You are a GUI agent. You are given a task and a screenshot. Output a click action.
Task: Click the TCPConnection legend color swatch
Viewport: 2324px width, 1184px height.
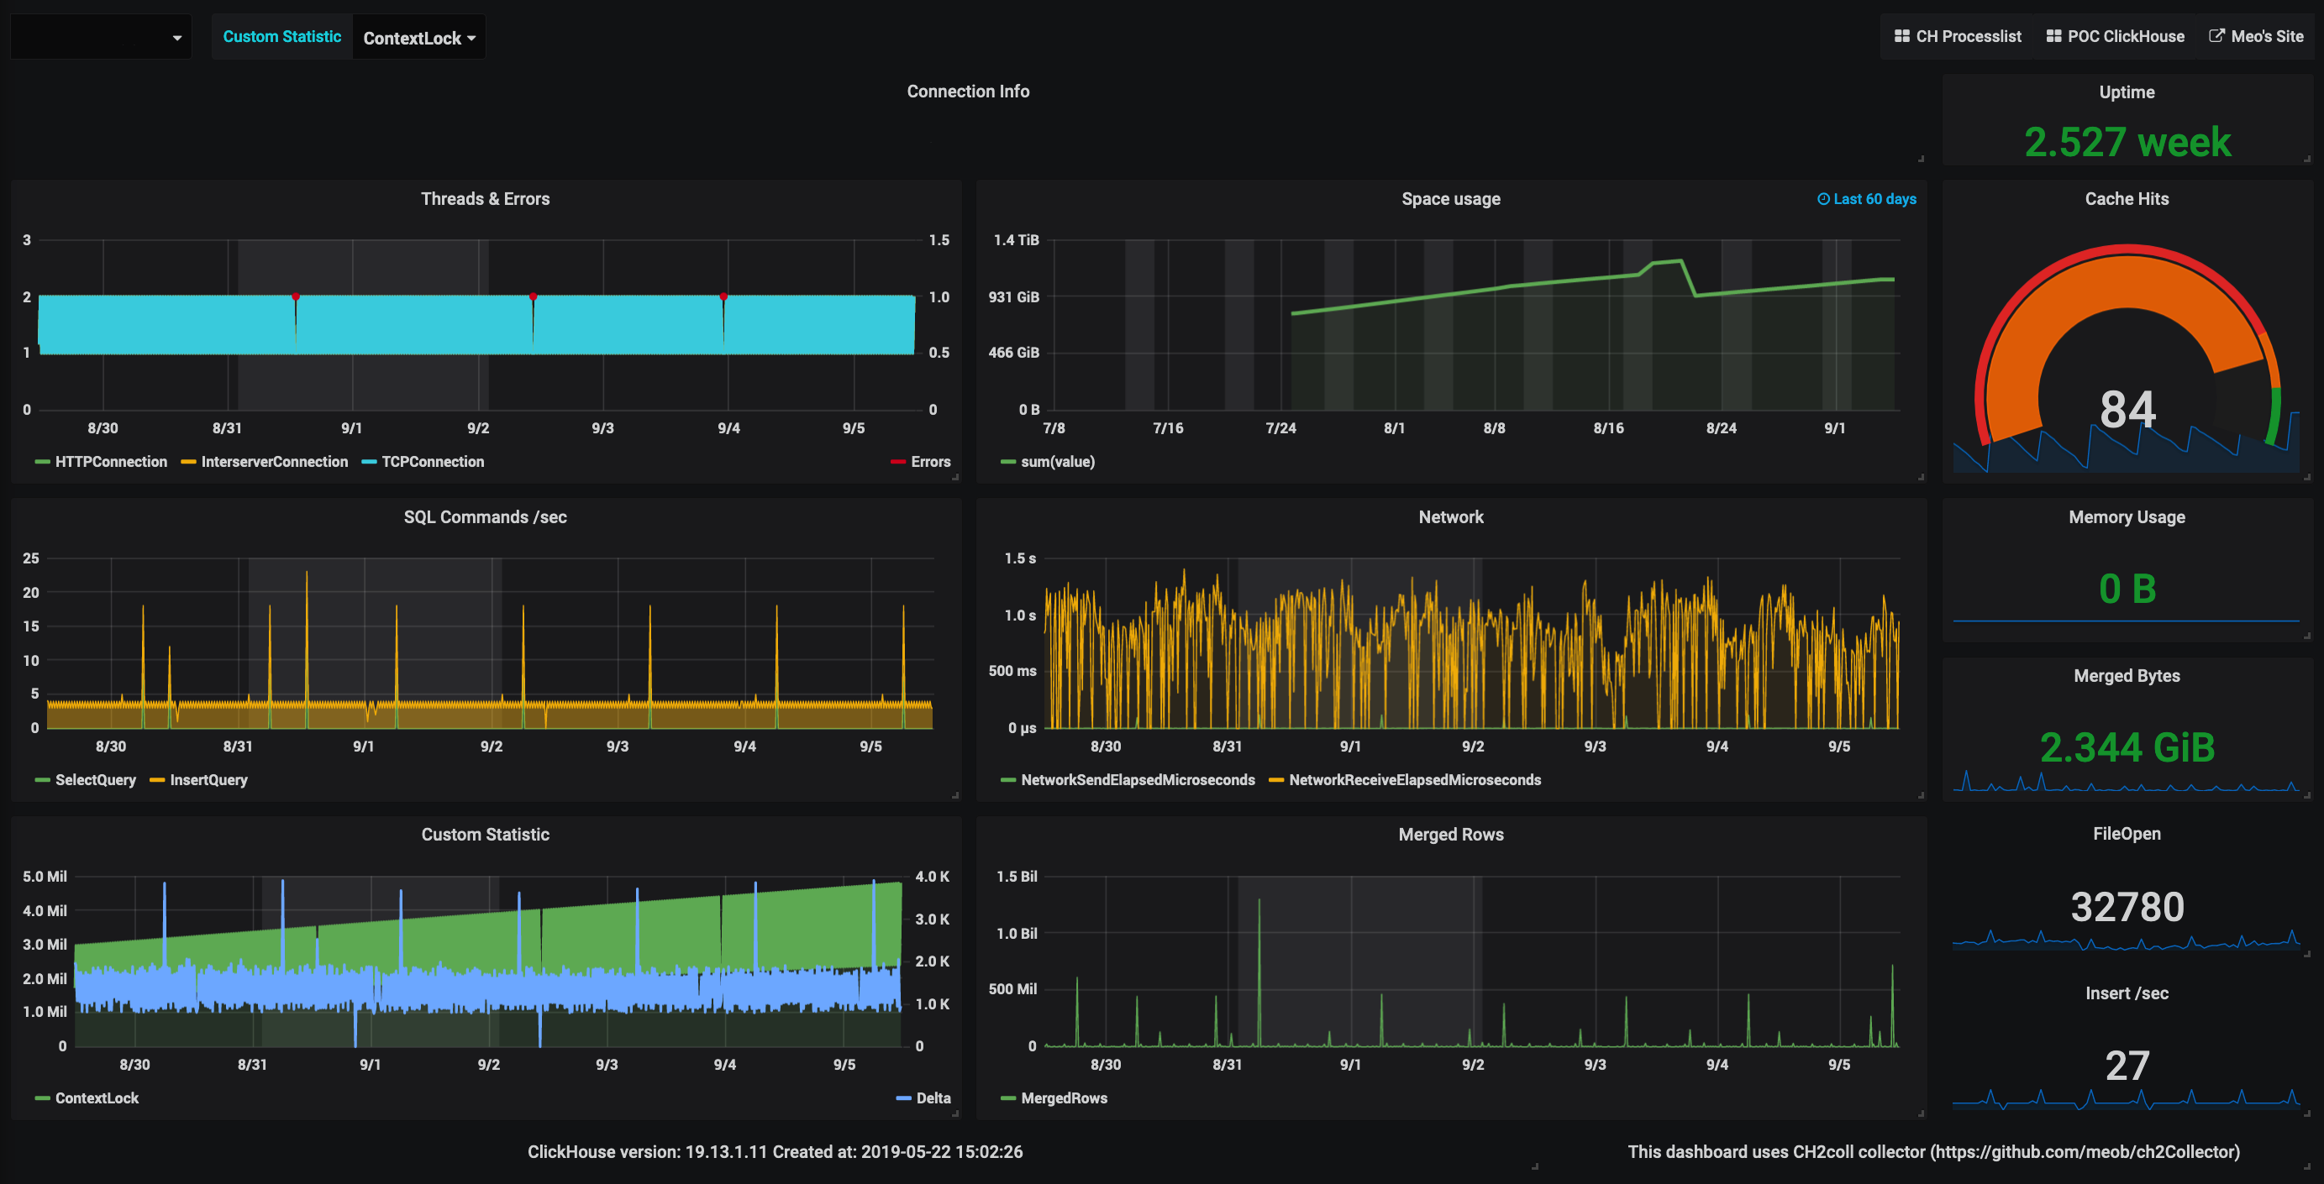coord(368,463)
